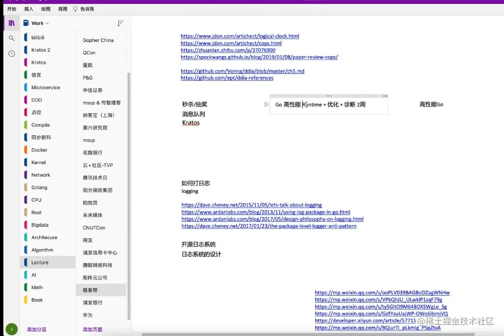Screen dimensions: 504x336
Task: Click the note canvas horizontal scrollbar
Action: click(308, 335)
